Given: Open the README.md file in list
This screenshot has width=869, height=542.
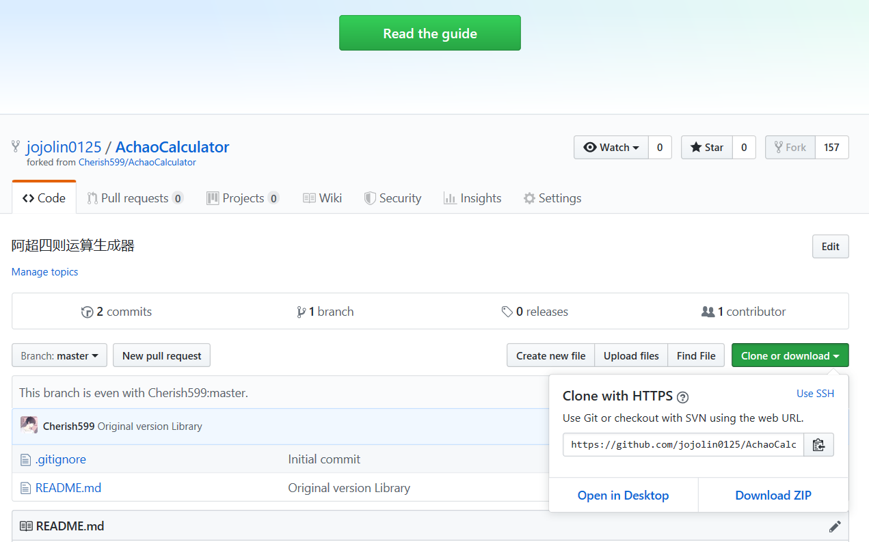Looking at the screenshot, I should point(68,488).
